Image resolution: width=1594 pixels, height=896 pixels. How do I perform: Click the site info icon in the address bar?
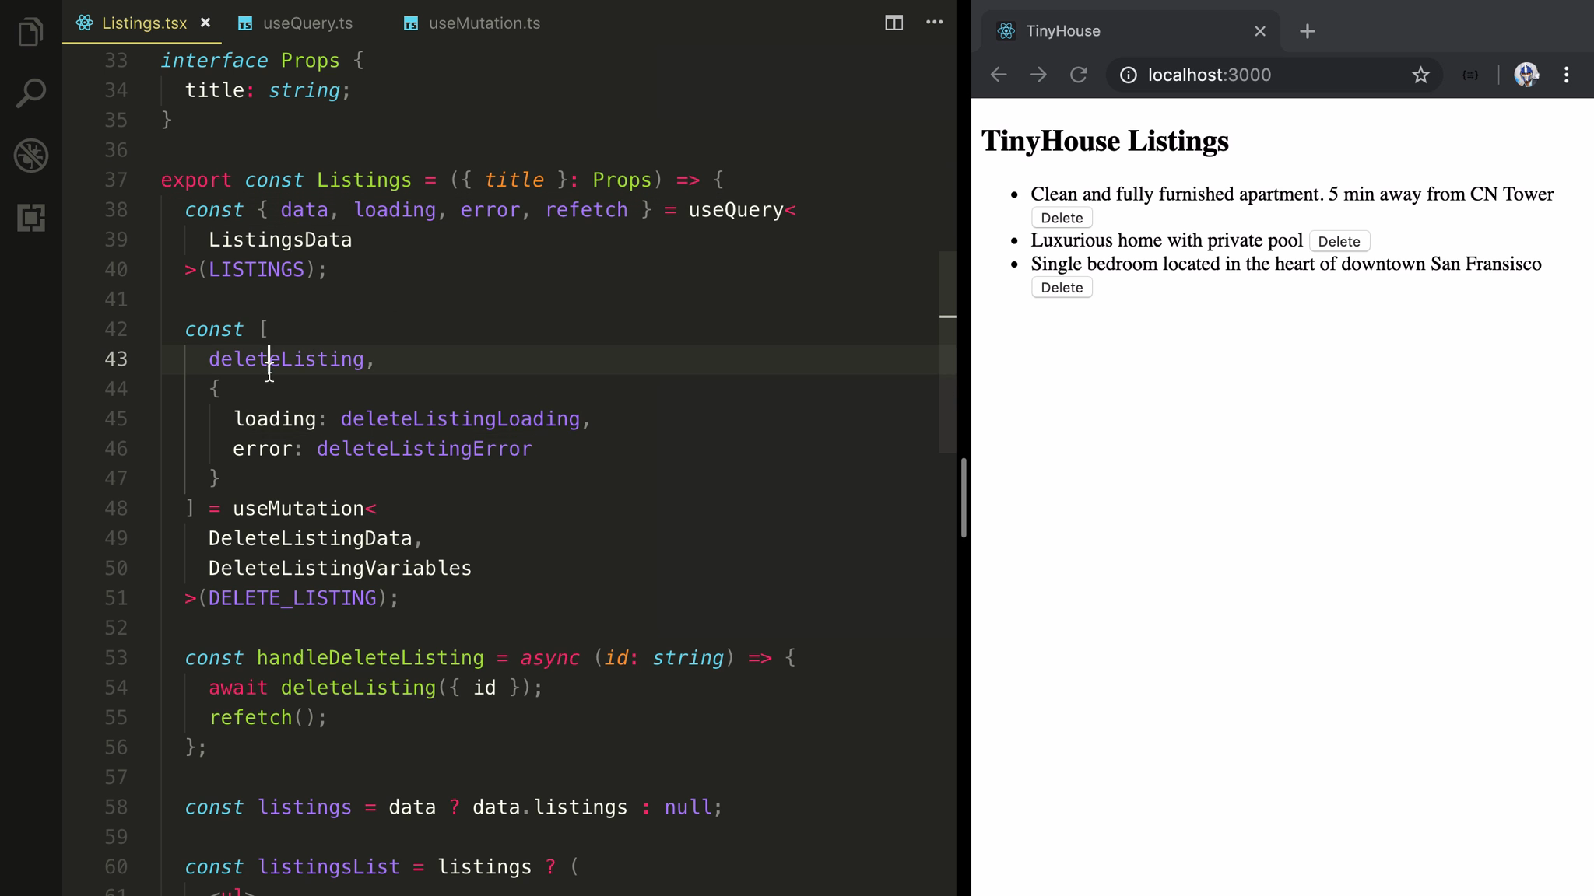[x=1129, y=75]
